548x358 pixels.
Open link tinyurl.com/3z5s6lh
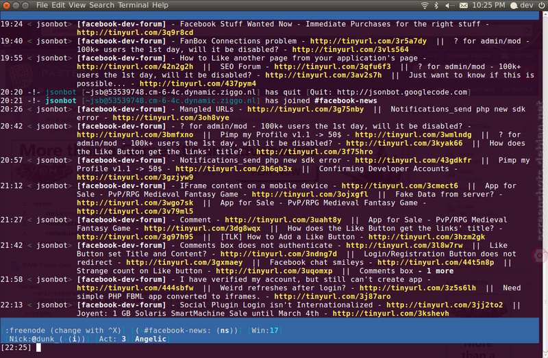coord(418,287)
